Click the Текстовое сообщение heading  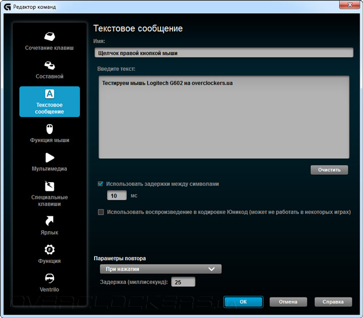tap(138, 28)
